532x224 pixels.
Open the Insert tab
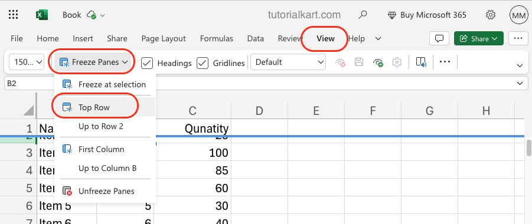pyautogui.click(x=83, y=39)
